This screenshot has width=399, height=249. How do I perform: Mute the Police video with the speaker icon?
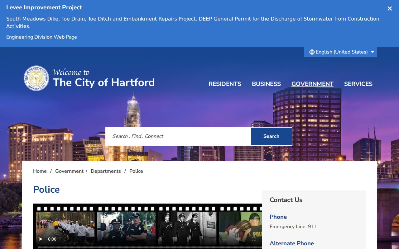(239, 239)
